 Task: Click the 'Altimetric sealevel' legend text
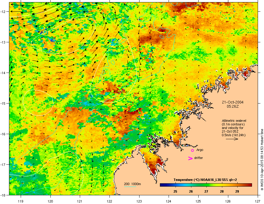[x=234, y=121]
